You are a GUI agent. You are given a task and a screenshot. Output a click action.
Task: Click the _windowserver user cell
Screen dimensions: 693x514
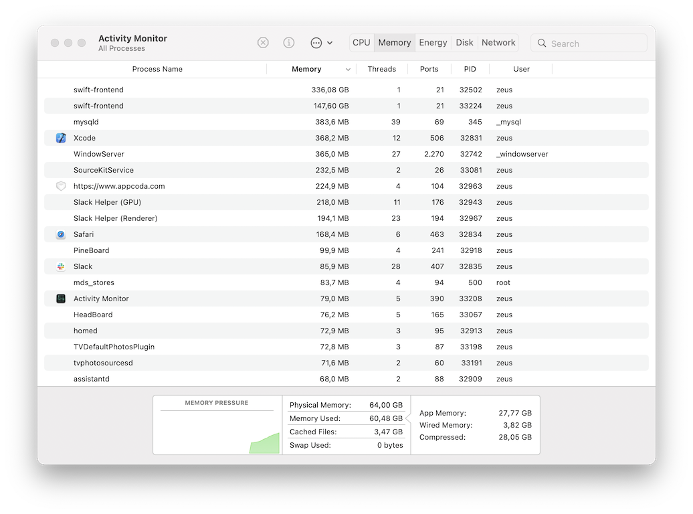tap(522, 154)
